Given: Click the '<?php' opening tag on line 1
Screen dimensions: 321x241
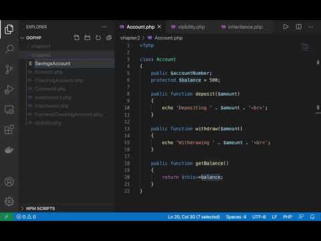Looking at the screenshot, I should point(146,46).
